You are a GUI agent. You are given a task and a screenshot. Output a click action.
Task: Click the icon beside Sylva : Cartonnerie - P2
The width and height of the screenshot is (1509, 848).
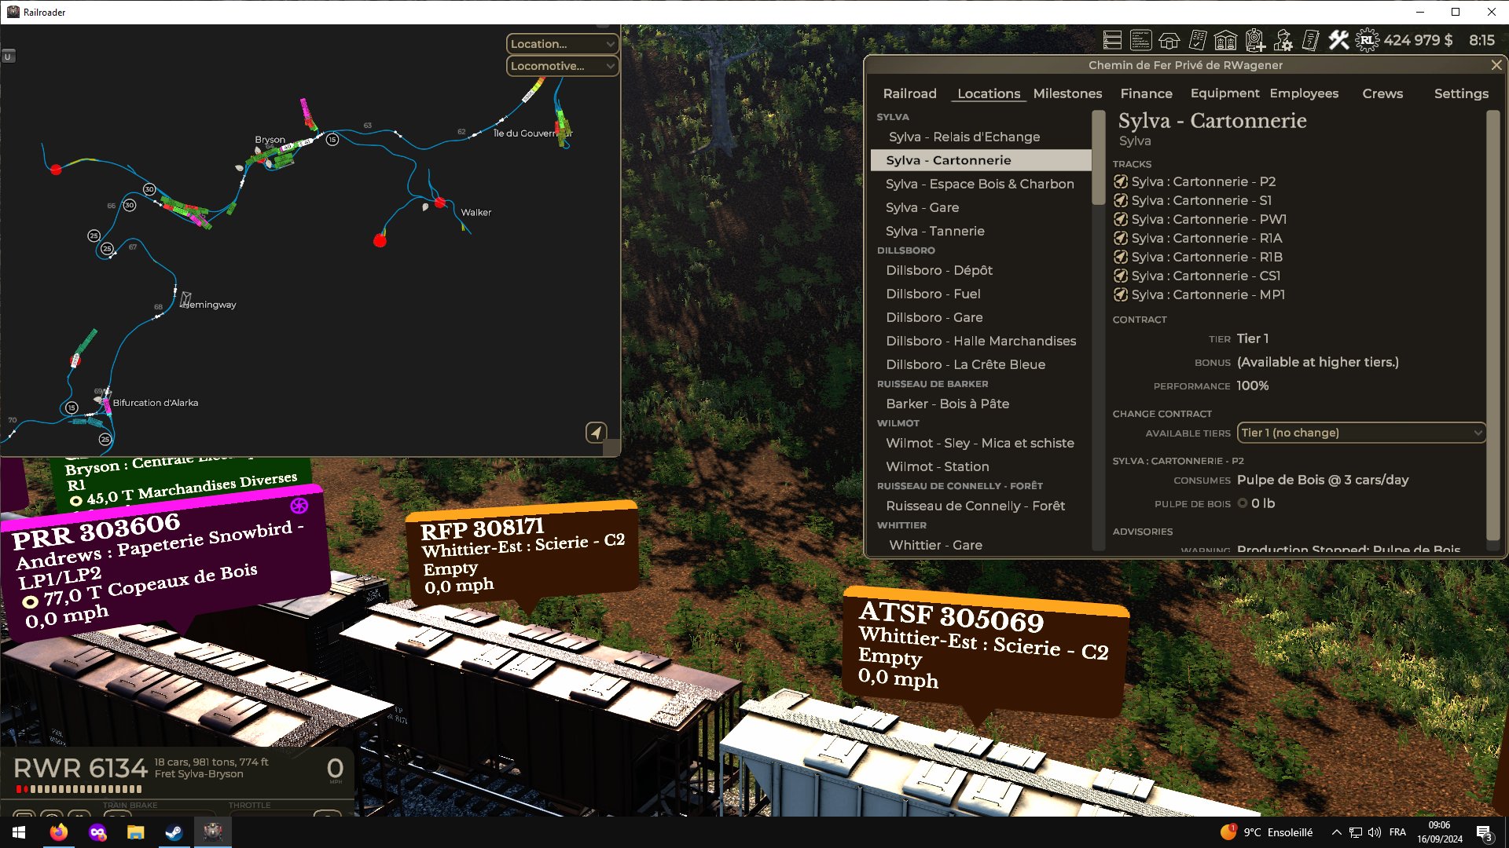click(x=1121, y=181)
